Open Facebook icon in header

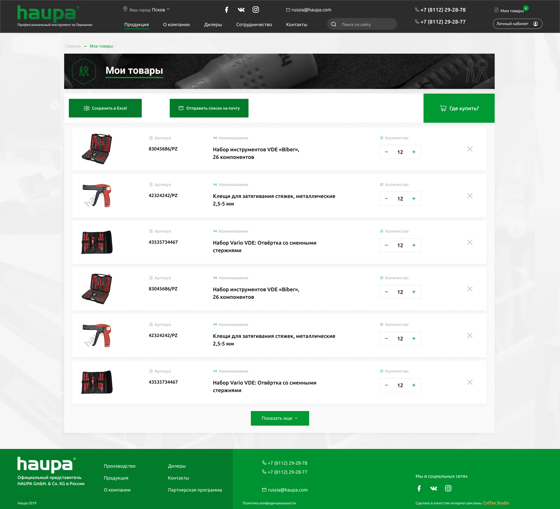coord(227,10)
